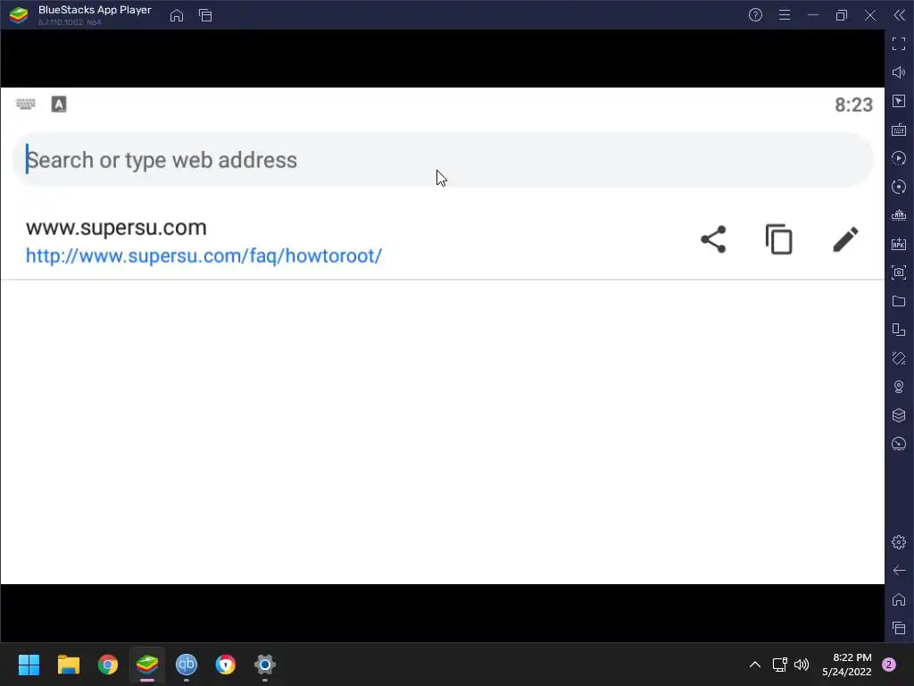
Task: Click the stacked layers icon in sidebar
Action: (x=899, y=415)
